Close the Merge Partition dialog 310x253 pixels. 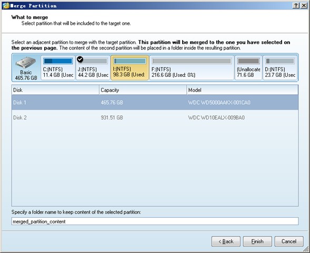304,6
